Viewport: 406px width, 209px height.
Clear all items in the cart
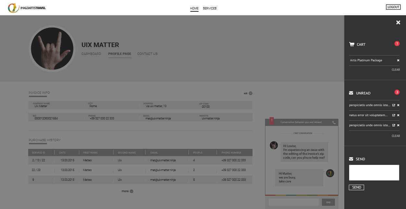[x=396, y=70]
